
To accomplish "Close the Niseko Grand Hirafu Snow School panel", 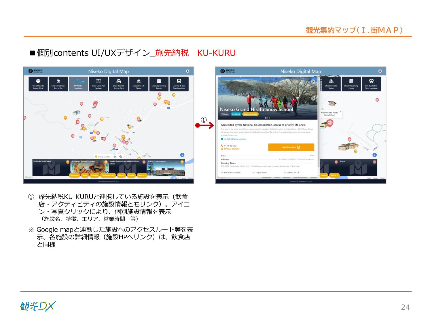I will point(313,82).
